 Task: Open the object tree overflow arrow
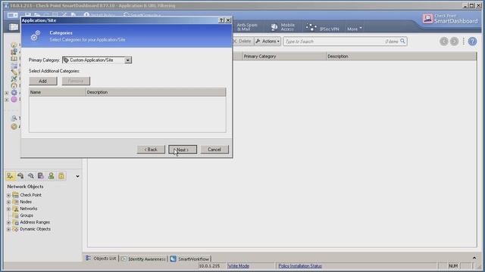(x=77, y=176)
